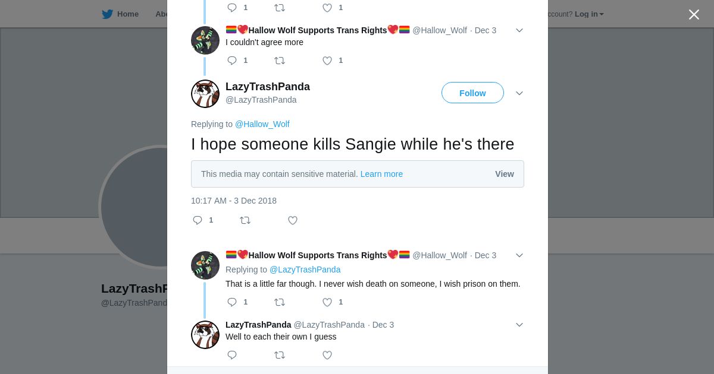
Task: Click the Twitter bird Home icon
Action: pos(107,14)
